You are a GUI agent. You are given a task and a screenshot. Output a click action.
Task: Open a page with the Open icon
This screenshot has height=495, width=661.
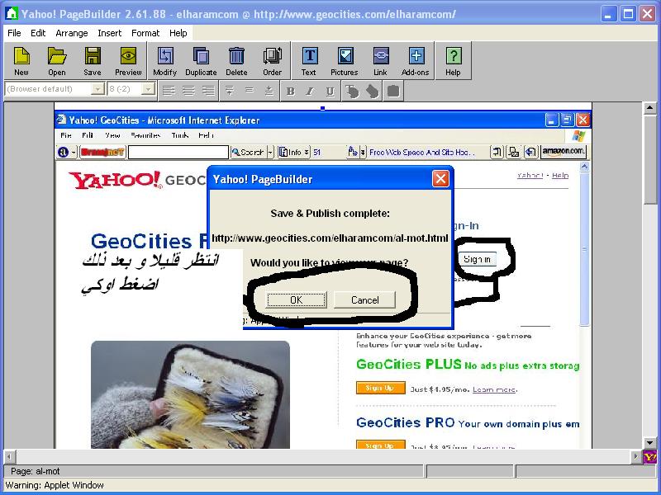click(57, 61)
